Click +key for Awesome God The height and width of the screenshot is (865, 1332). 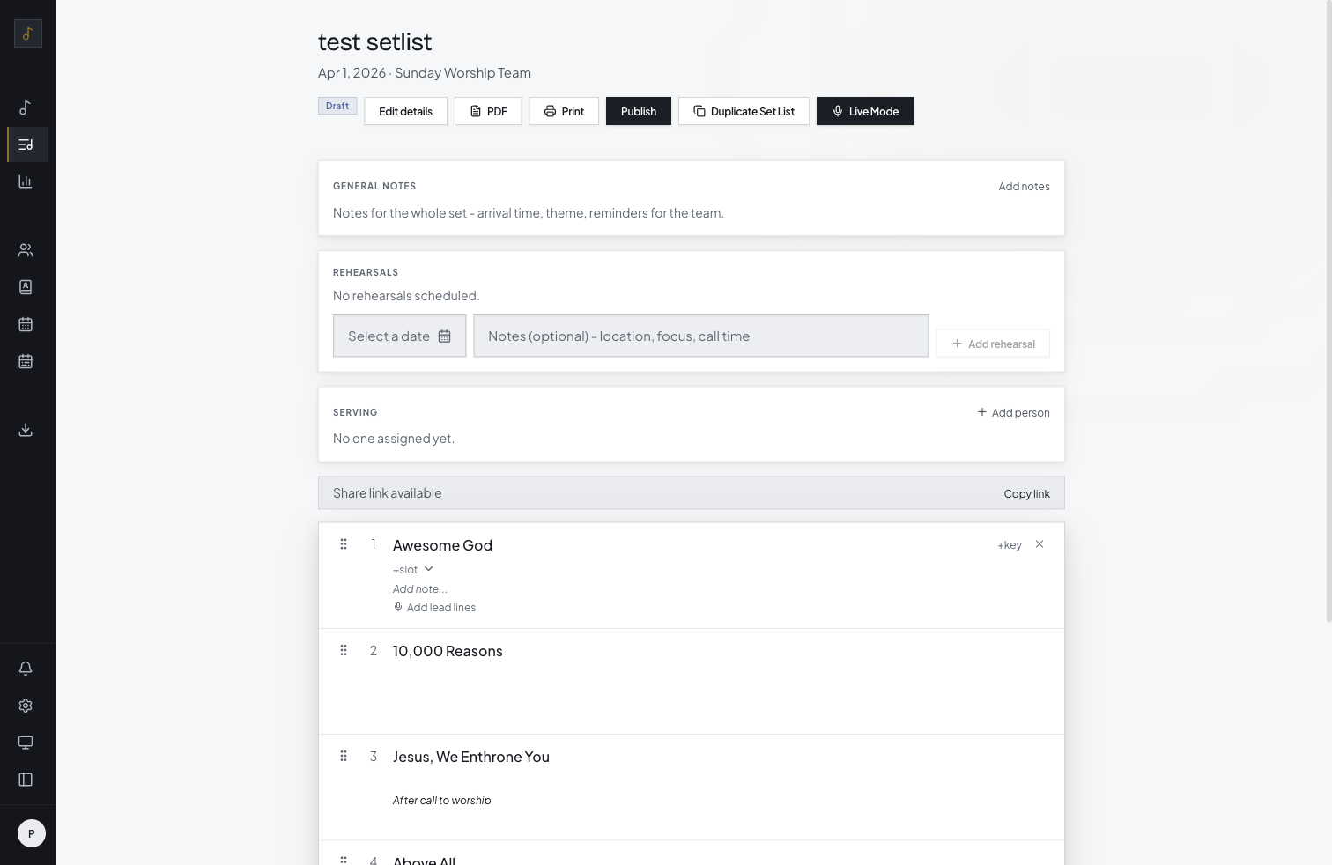tap(1010, 545)
